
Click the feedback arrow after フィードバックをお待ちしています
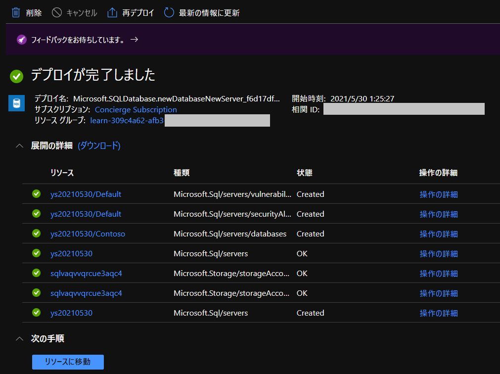(x=134, y=39)
